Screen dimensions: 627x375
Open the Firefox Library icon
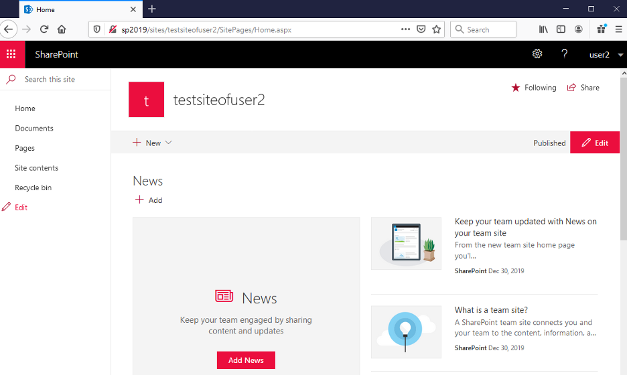pos(543,29)
